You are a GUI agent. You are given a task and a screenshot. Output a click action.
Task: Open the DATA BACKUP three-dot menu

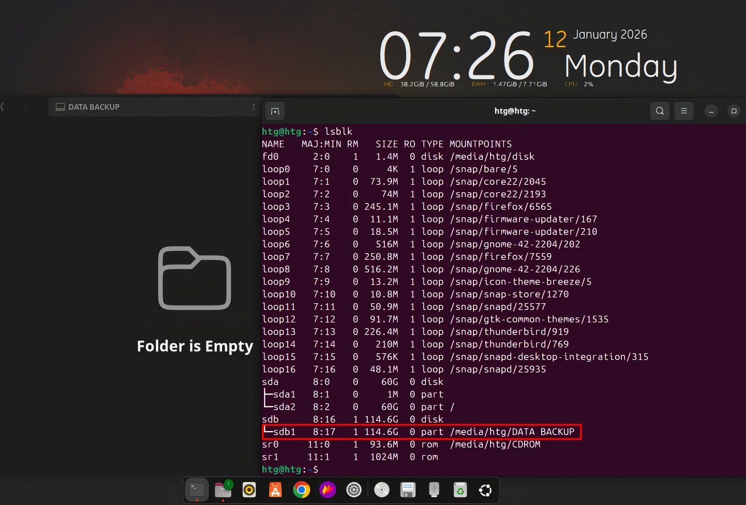point(254,107)
